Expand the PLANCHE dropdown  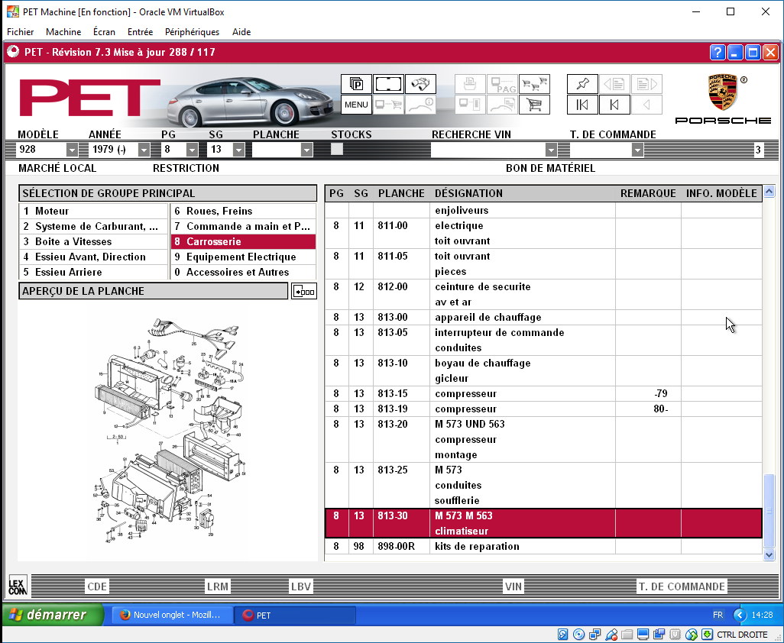click(x=306, y=150)
